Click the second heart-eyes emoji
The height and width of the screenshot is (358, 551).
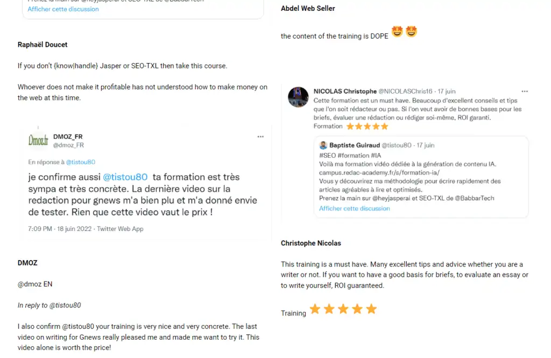[x=411, y=32]
